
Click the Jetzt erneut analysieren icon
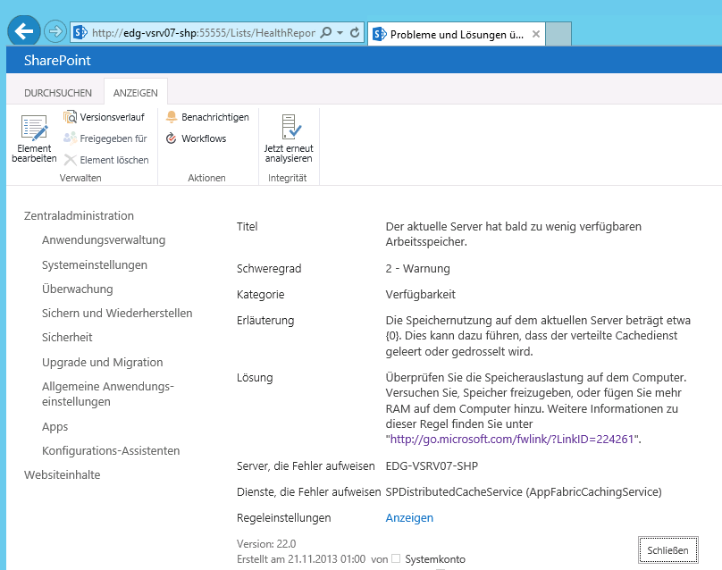tap(290, 127)
